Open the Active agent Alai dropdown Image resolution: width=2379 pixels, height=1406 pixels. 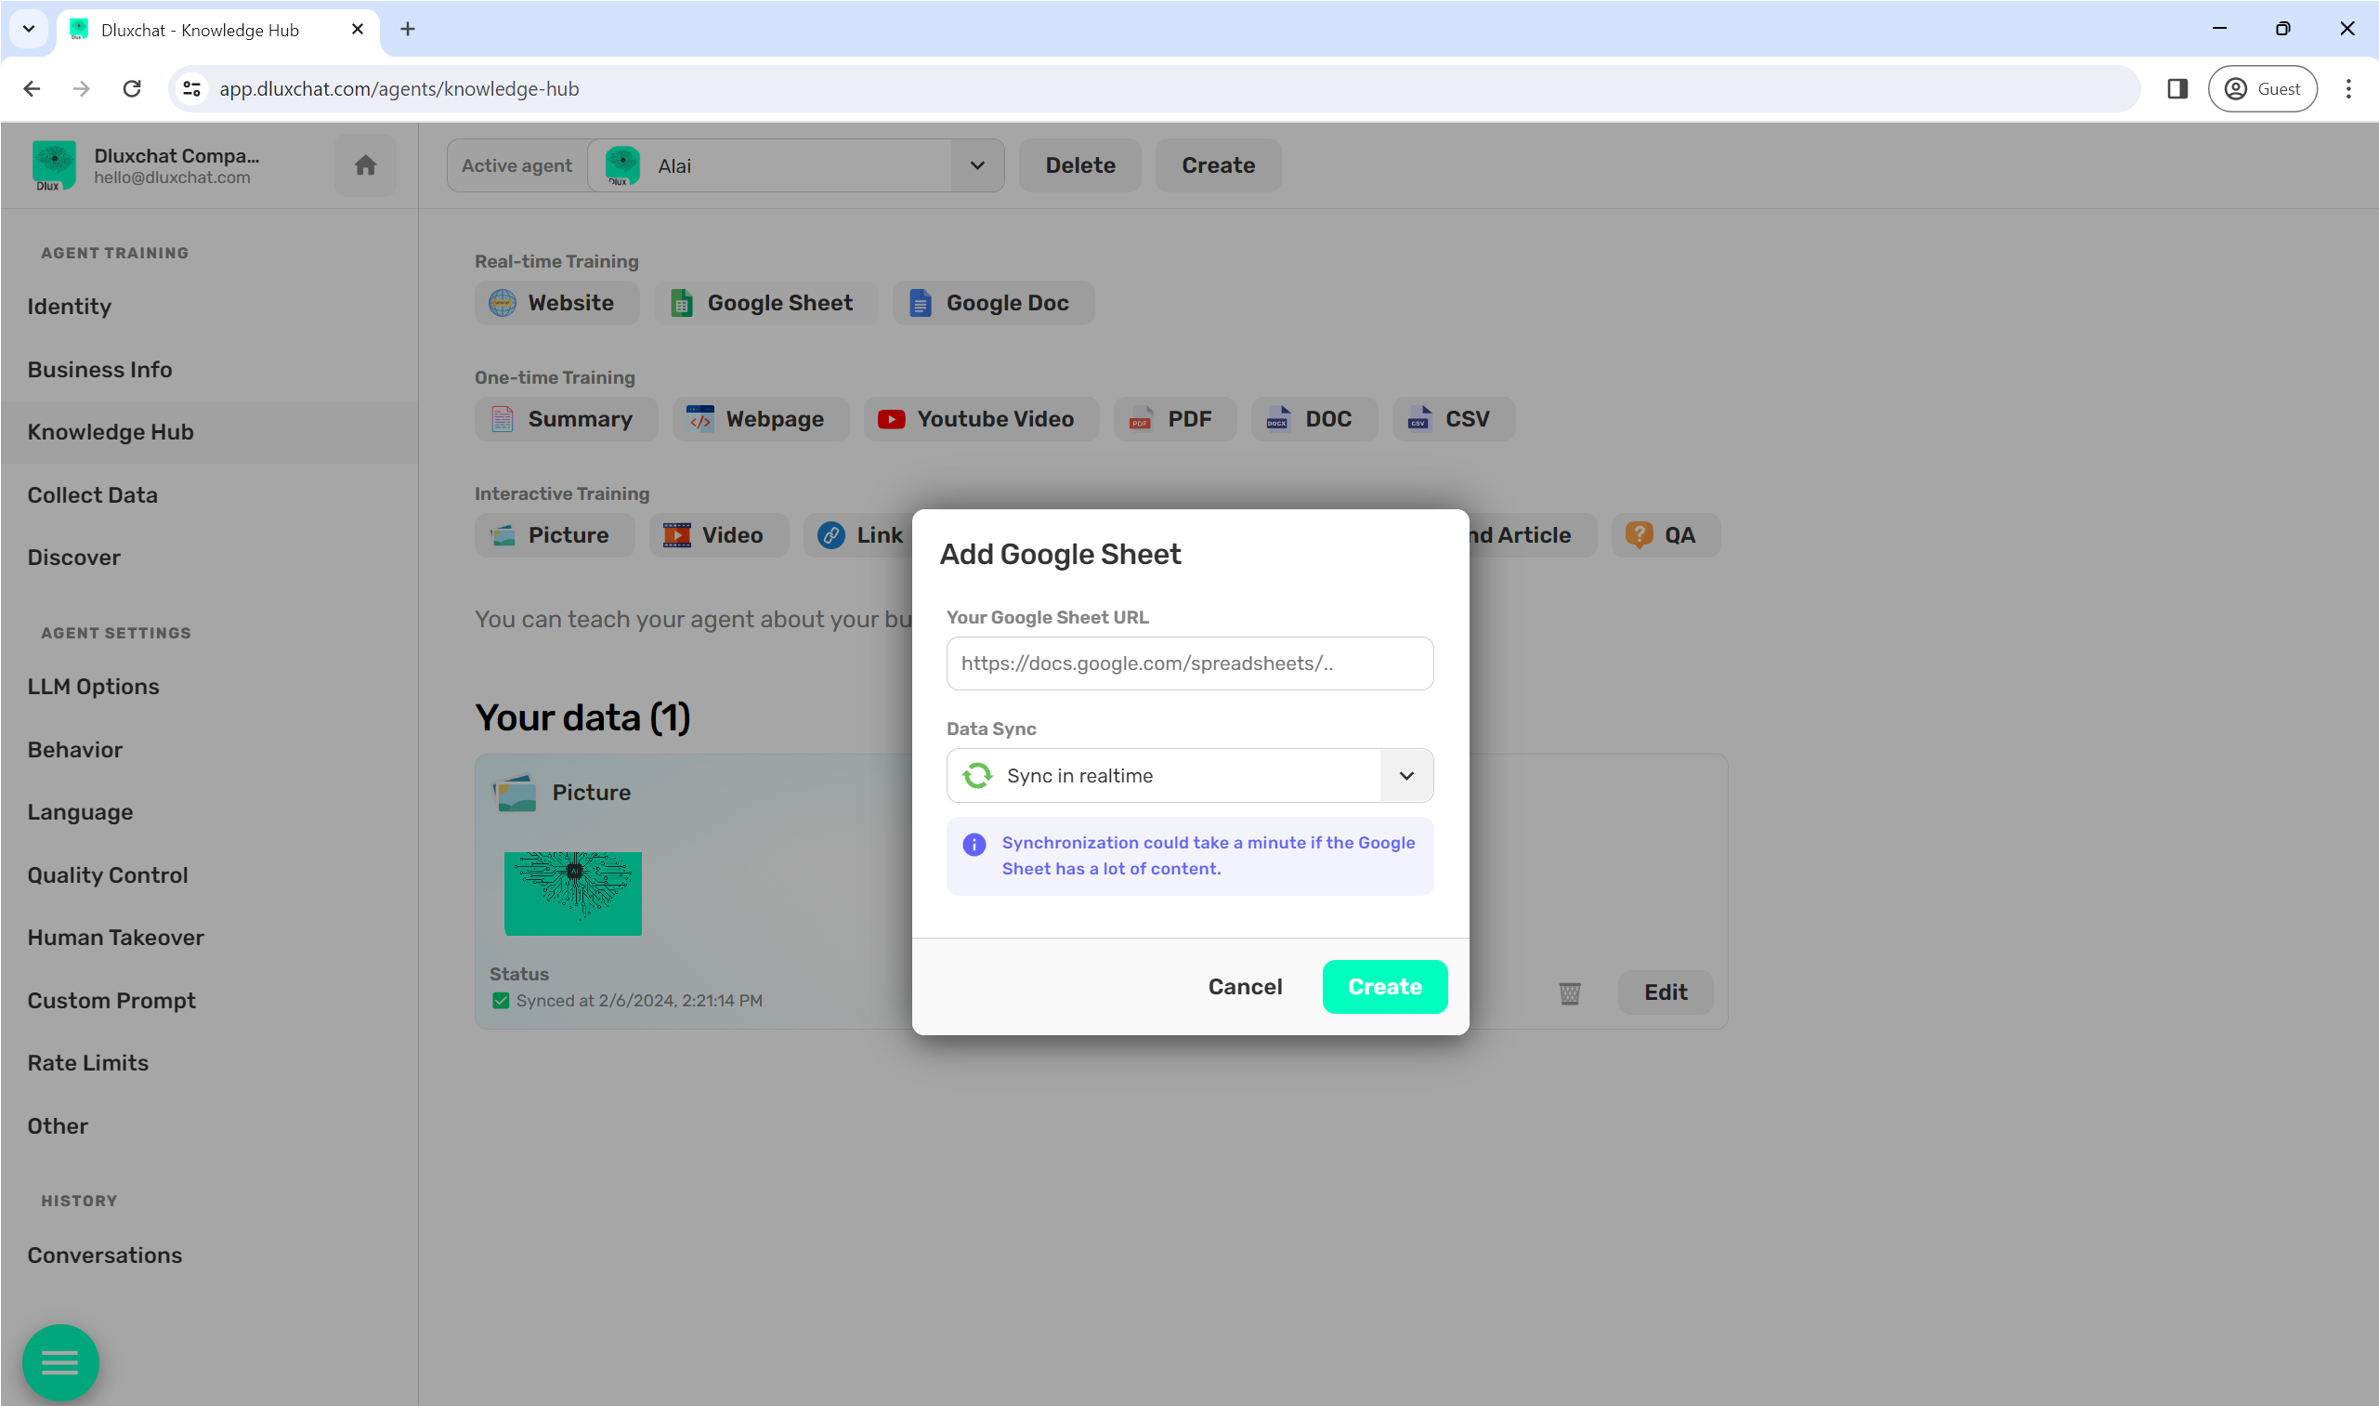pos(976,165)
